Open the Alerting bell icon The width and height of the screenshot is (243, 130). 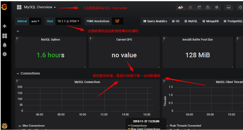[5, 45]
